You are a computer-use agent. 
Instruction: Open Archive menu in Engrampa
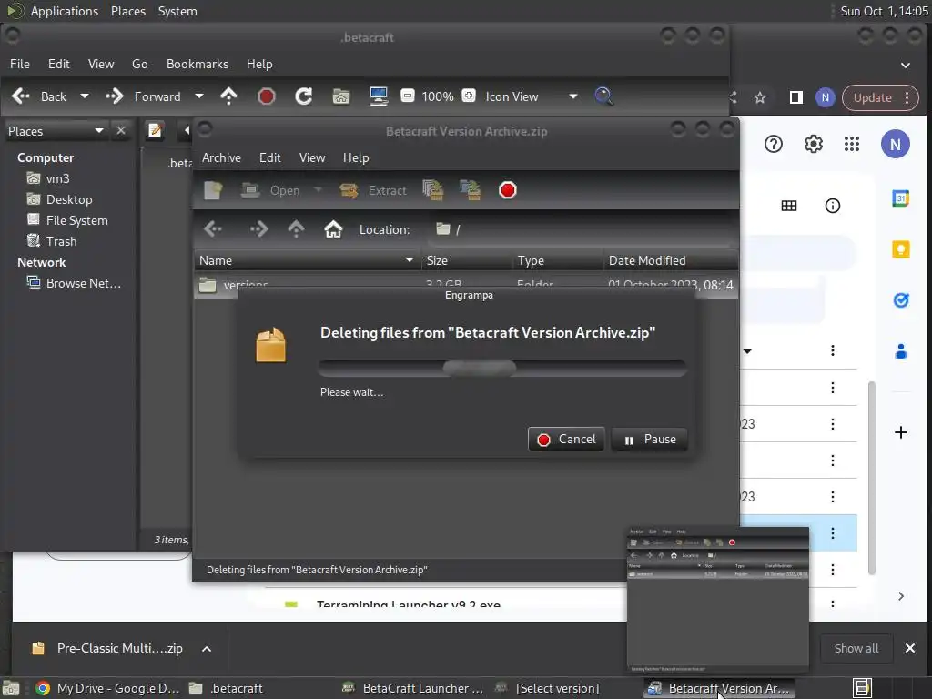(x=221, y=157)
